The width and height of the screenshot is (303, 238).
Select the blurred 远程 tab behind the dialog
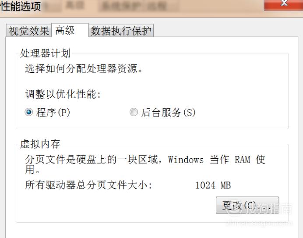[x=156, y=6]
